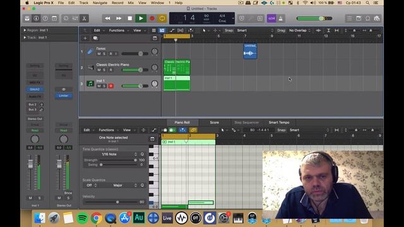Image resolution: width=404 pixels, height=227 pixels.
Task: Click the Q button next to 1/16 Note
Action: (x=142, y=154)
